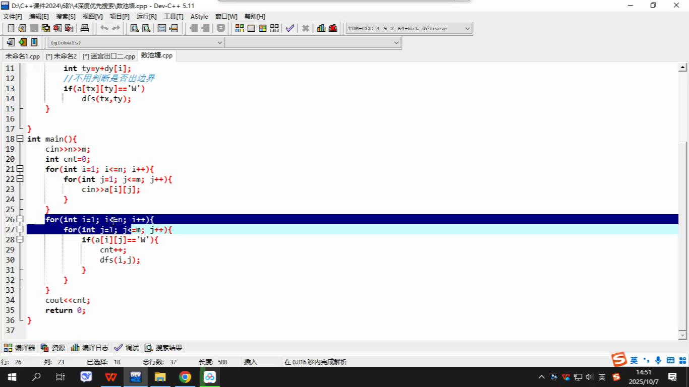This screenshot has width=689, height=387.
Task: Click the Find magnifier toolbar icon
Action: [135, 28]
